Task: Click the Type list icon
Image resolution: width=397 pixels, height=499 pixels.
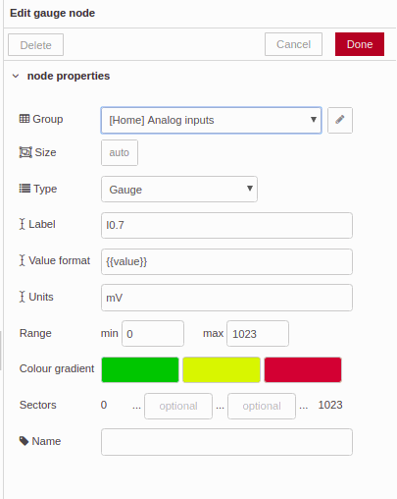Action: (x=25, y=189)
